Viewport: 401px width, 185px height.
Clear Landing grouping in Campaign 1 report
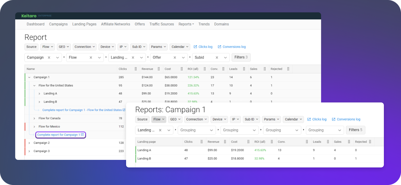point(160,130)
